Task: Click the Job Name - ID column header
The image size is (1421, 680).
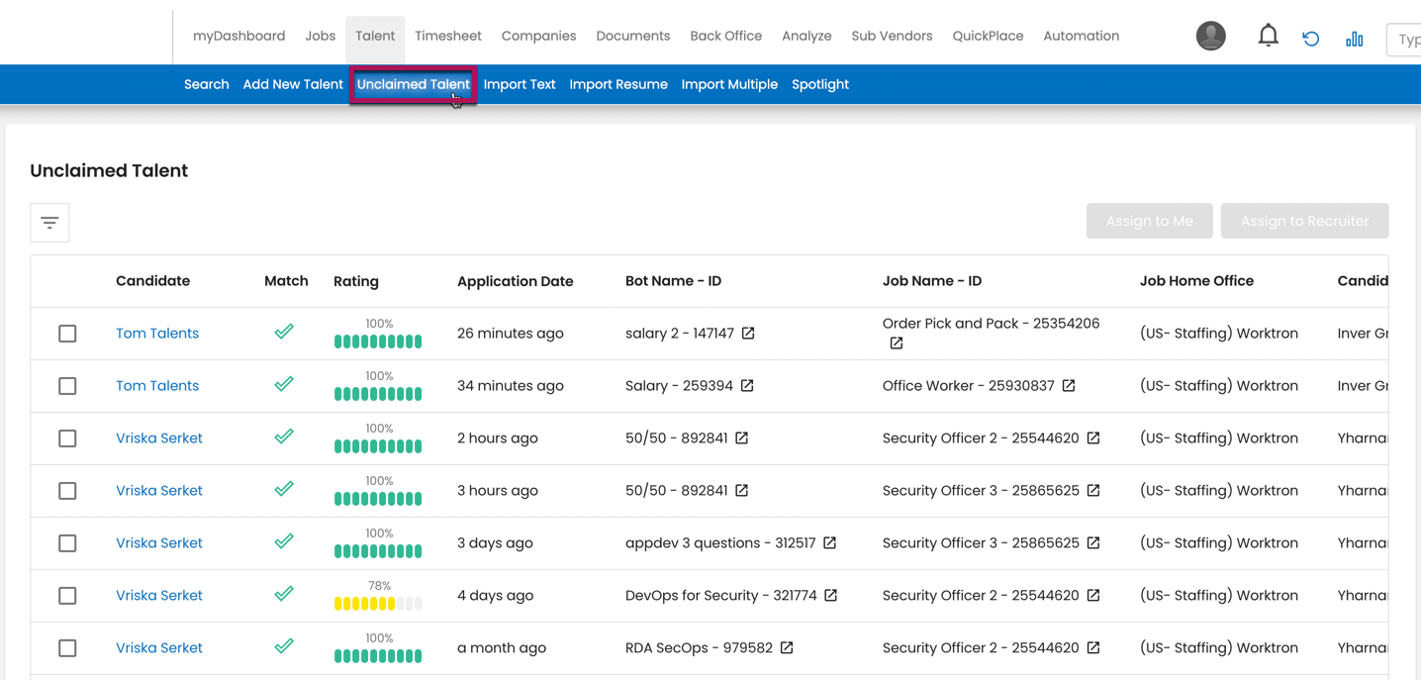Action: coord(932,281)
